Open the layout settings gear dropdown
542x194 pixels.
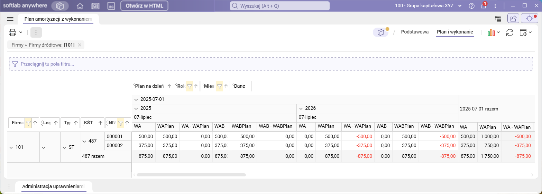point(526,32)
